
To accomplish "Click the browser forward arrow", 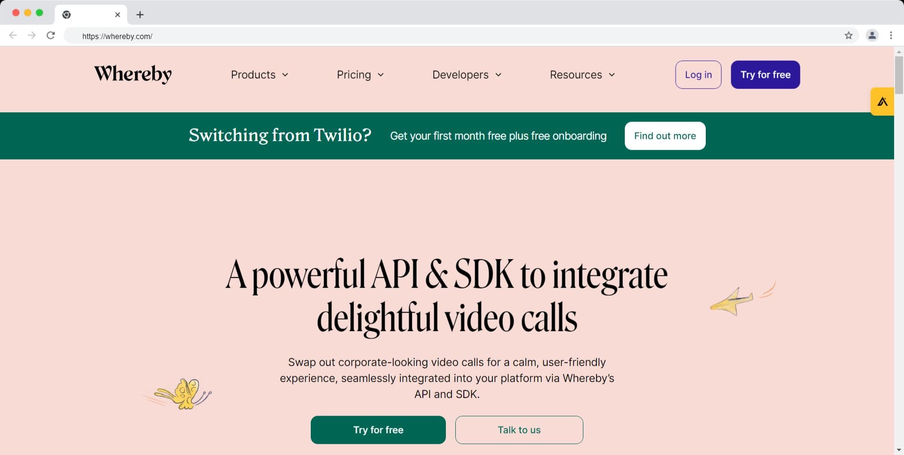I will click(x=32, y=35).
